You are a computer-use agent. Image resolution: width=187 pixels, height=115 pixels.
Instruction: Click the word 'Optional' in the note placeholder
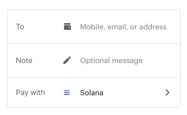[x=95, y=61]
